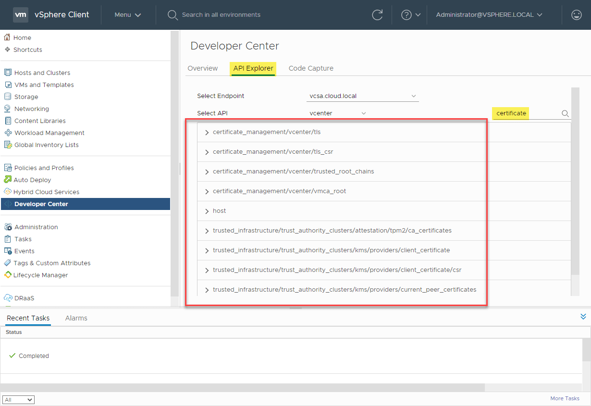Viewport: 591px width, 406px height.
Task: Switch to the Code Capture tab
Action: coord(311,68)
